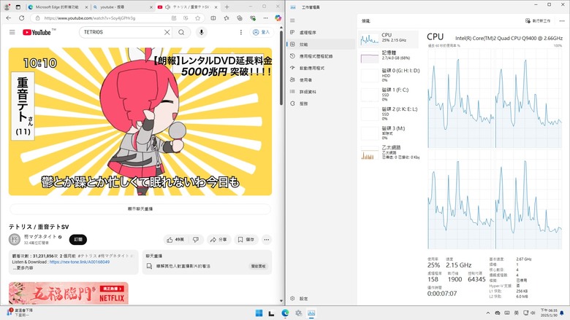Subscribe to the 柊マグネタイト channel
Image resolution: width=570 pixels, height=320 pixels.
pyautogui.click(x=78, y=239)
